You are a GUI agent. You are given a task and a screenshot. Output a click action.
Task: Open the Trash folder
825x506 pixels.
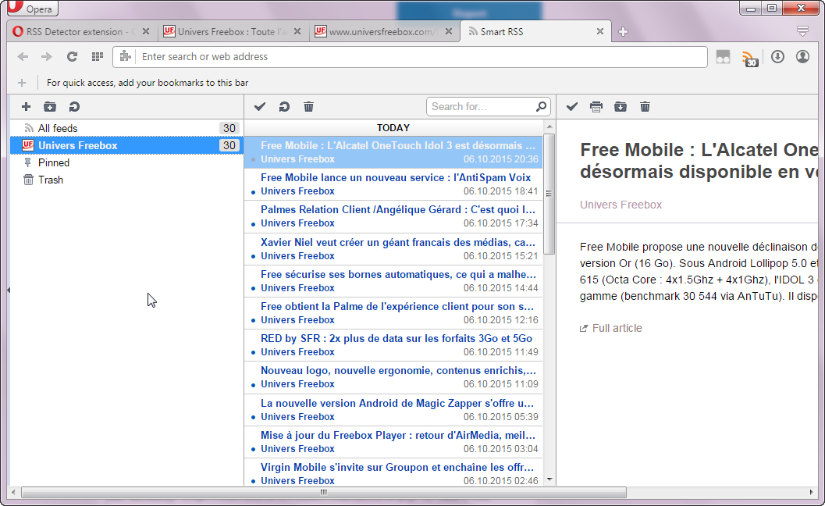(x=126, y=180)
